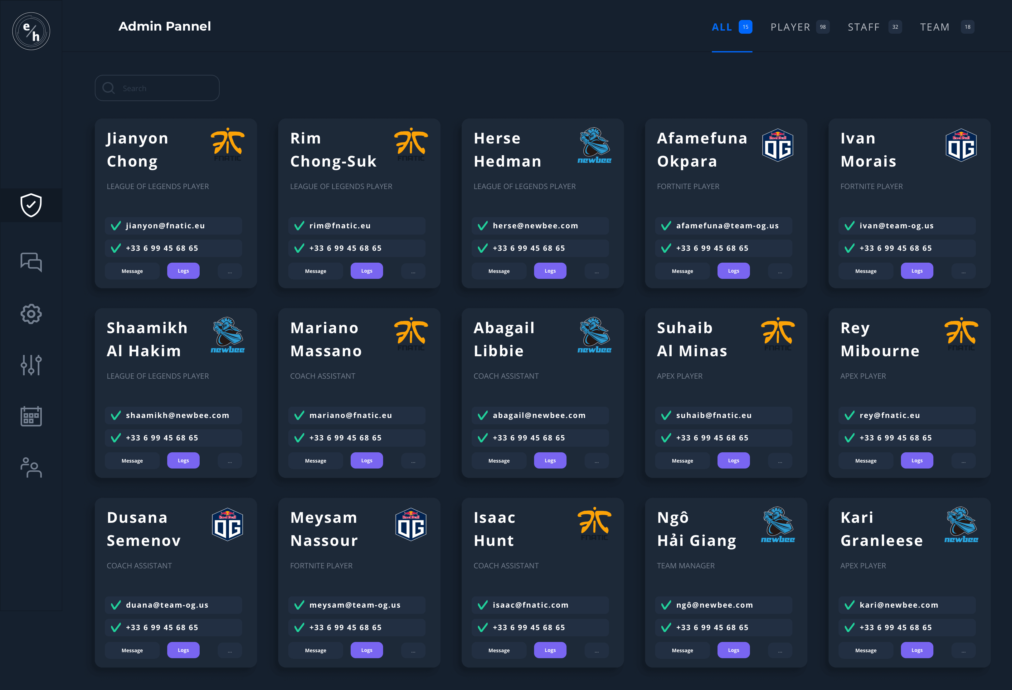Click the OG logo on Ivan Morais's card
Screen dimensions: 1012x690
coord(961,145)
